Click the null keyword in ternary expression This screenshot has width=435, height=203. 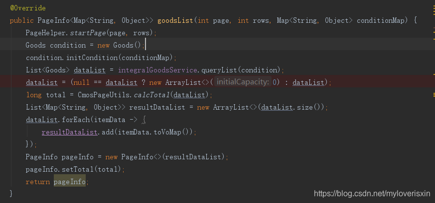click(82, 82)
